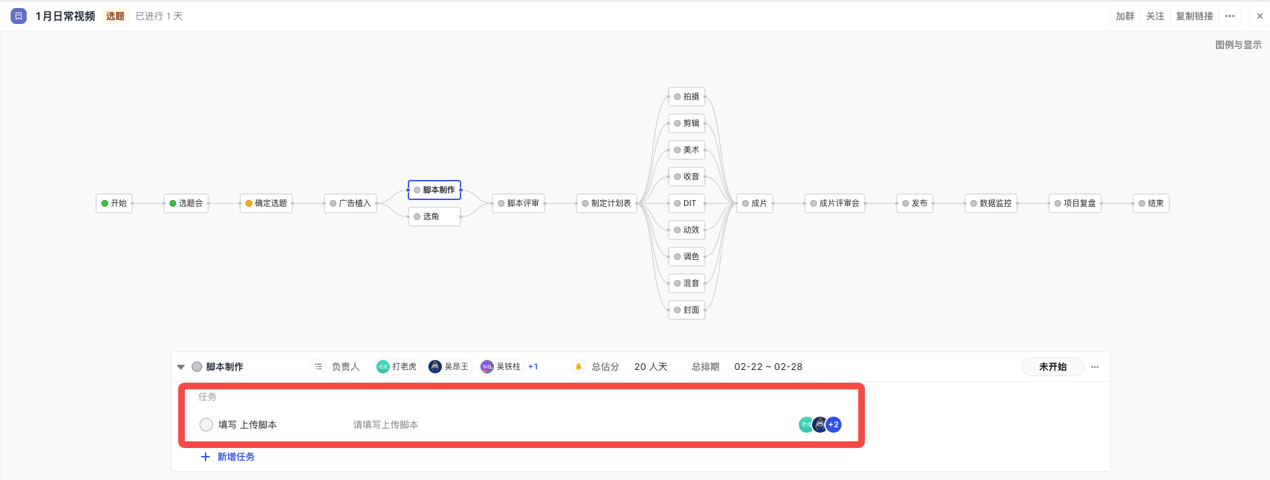Click the bell icon next to 总估分
The width and height of the screenshot is (1270, 480).
[x=579, y=367]
